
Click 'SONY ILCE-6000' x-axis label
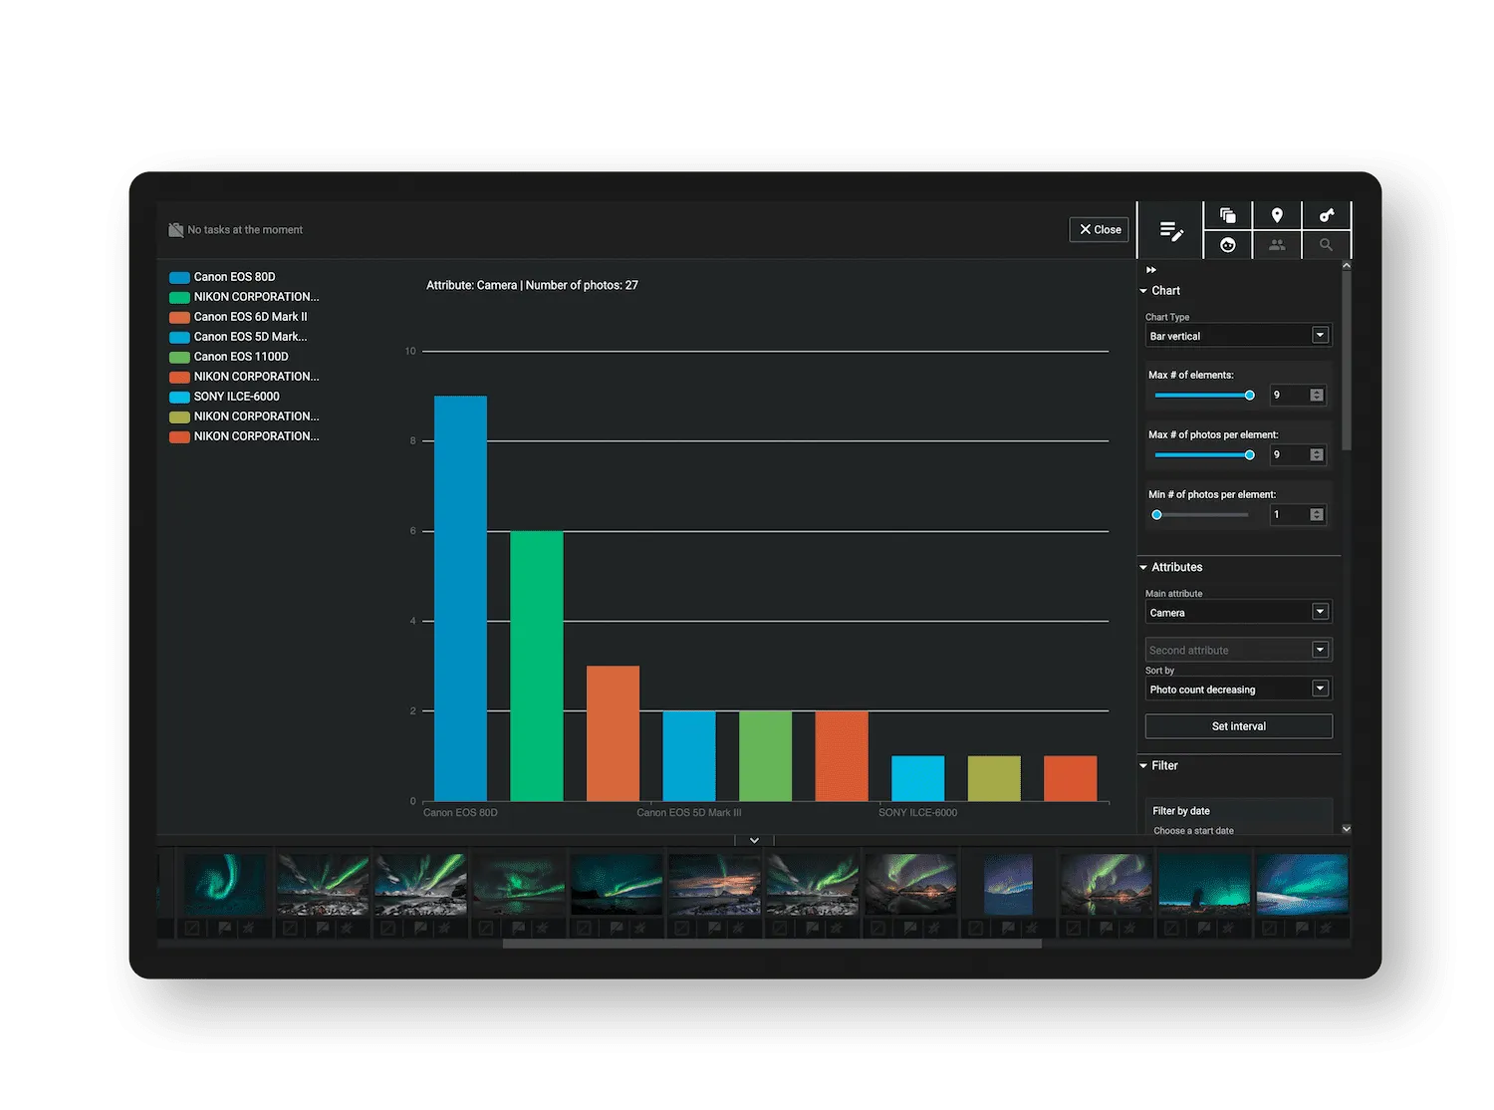[917, 813]
